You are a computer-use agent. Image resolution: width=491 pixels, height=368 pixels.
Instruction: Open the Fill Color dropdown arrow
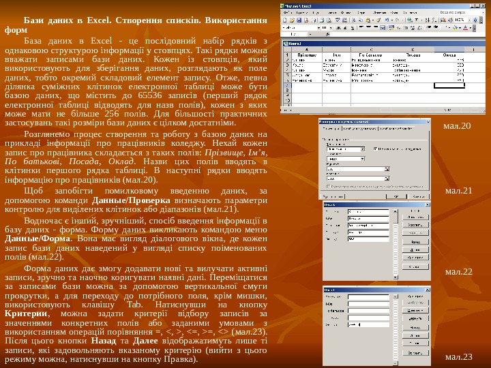click(460, 27)
